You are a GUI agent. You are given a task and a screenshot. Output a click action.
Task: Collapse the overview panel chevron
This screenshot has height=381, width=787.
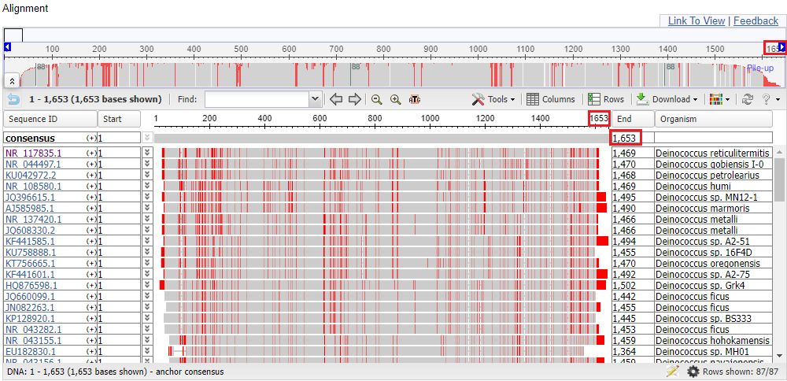click(11, 81)
